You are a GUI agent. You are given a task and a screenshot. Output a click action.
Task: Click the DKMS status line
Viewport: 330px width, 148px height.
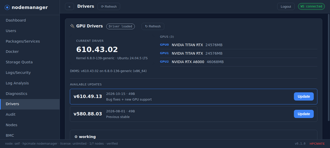coord(108,71)
